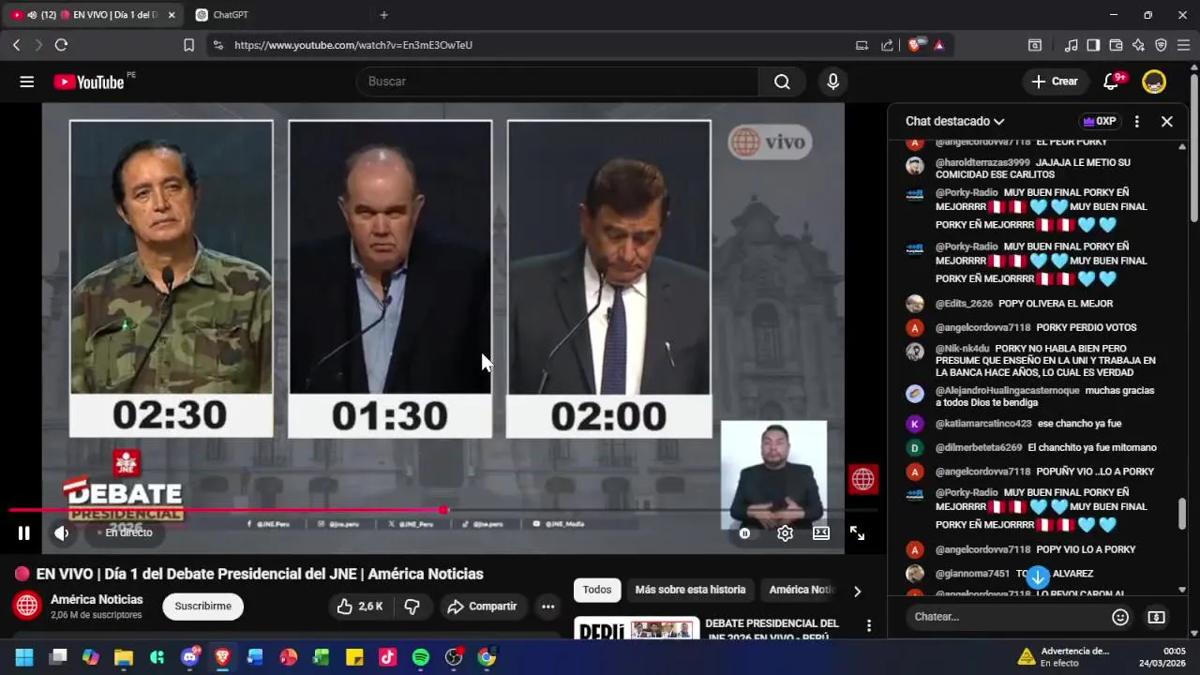Open the emoji picker in chat
1200x675 pixels.
pos(1120,617)
